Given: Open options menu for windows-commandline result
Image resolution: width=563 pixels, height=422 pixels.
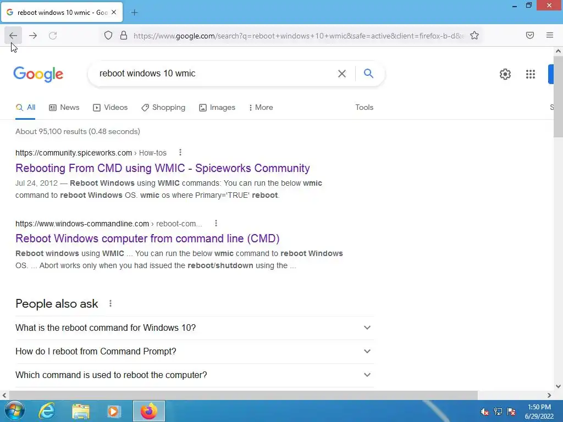Looking at the screenshot, I should pos(216,223).
